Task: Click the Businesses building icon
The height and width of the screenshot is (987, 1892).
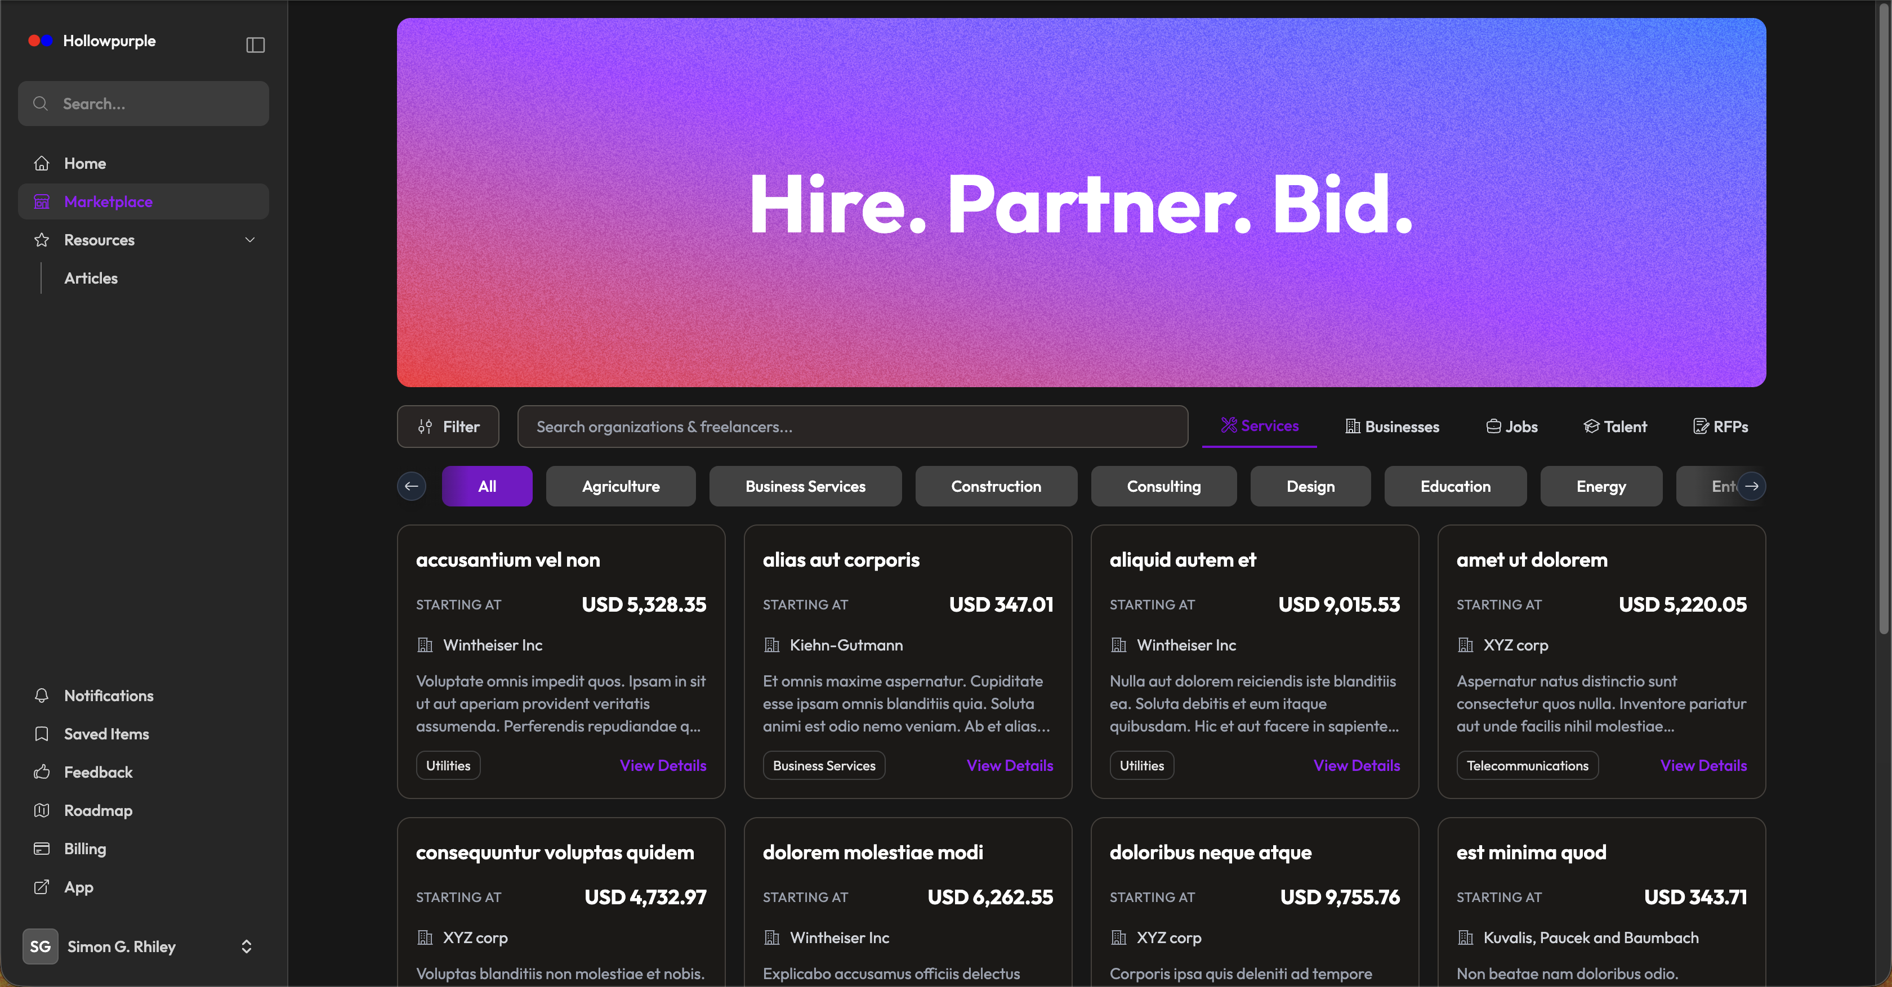Action: click(1352, 427)
